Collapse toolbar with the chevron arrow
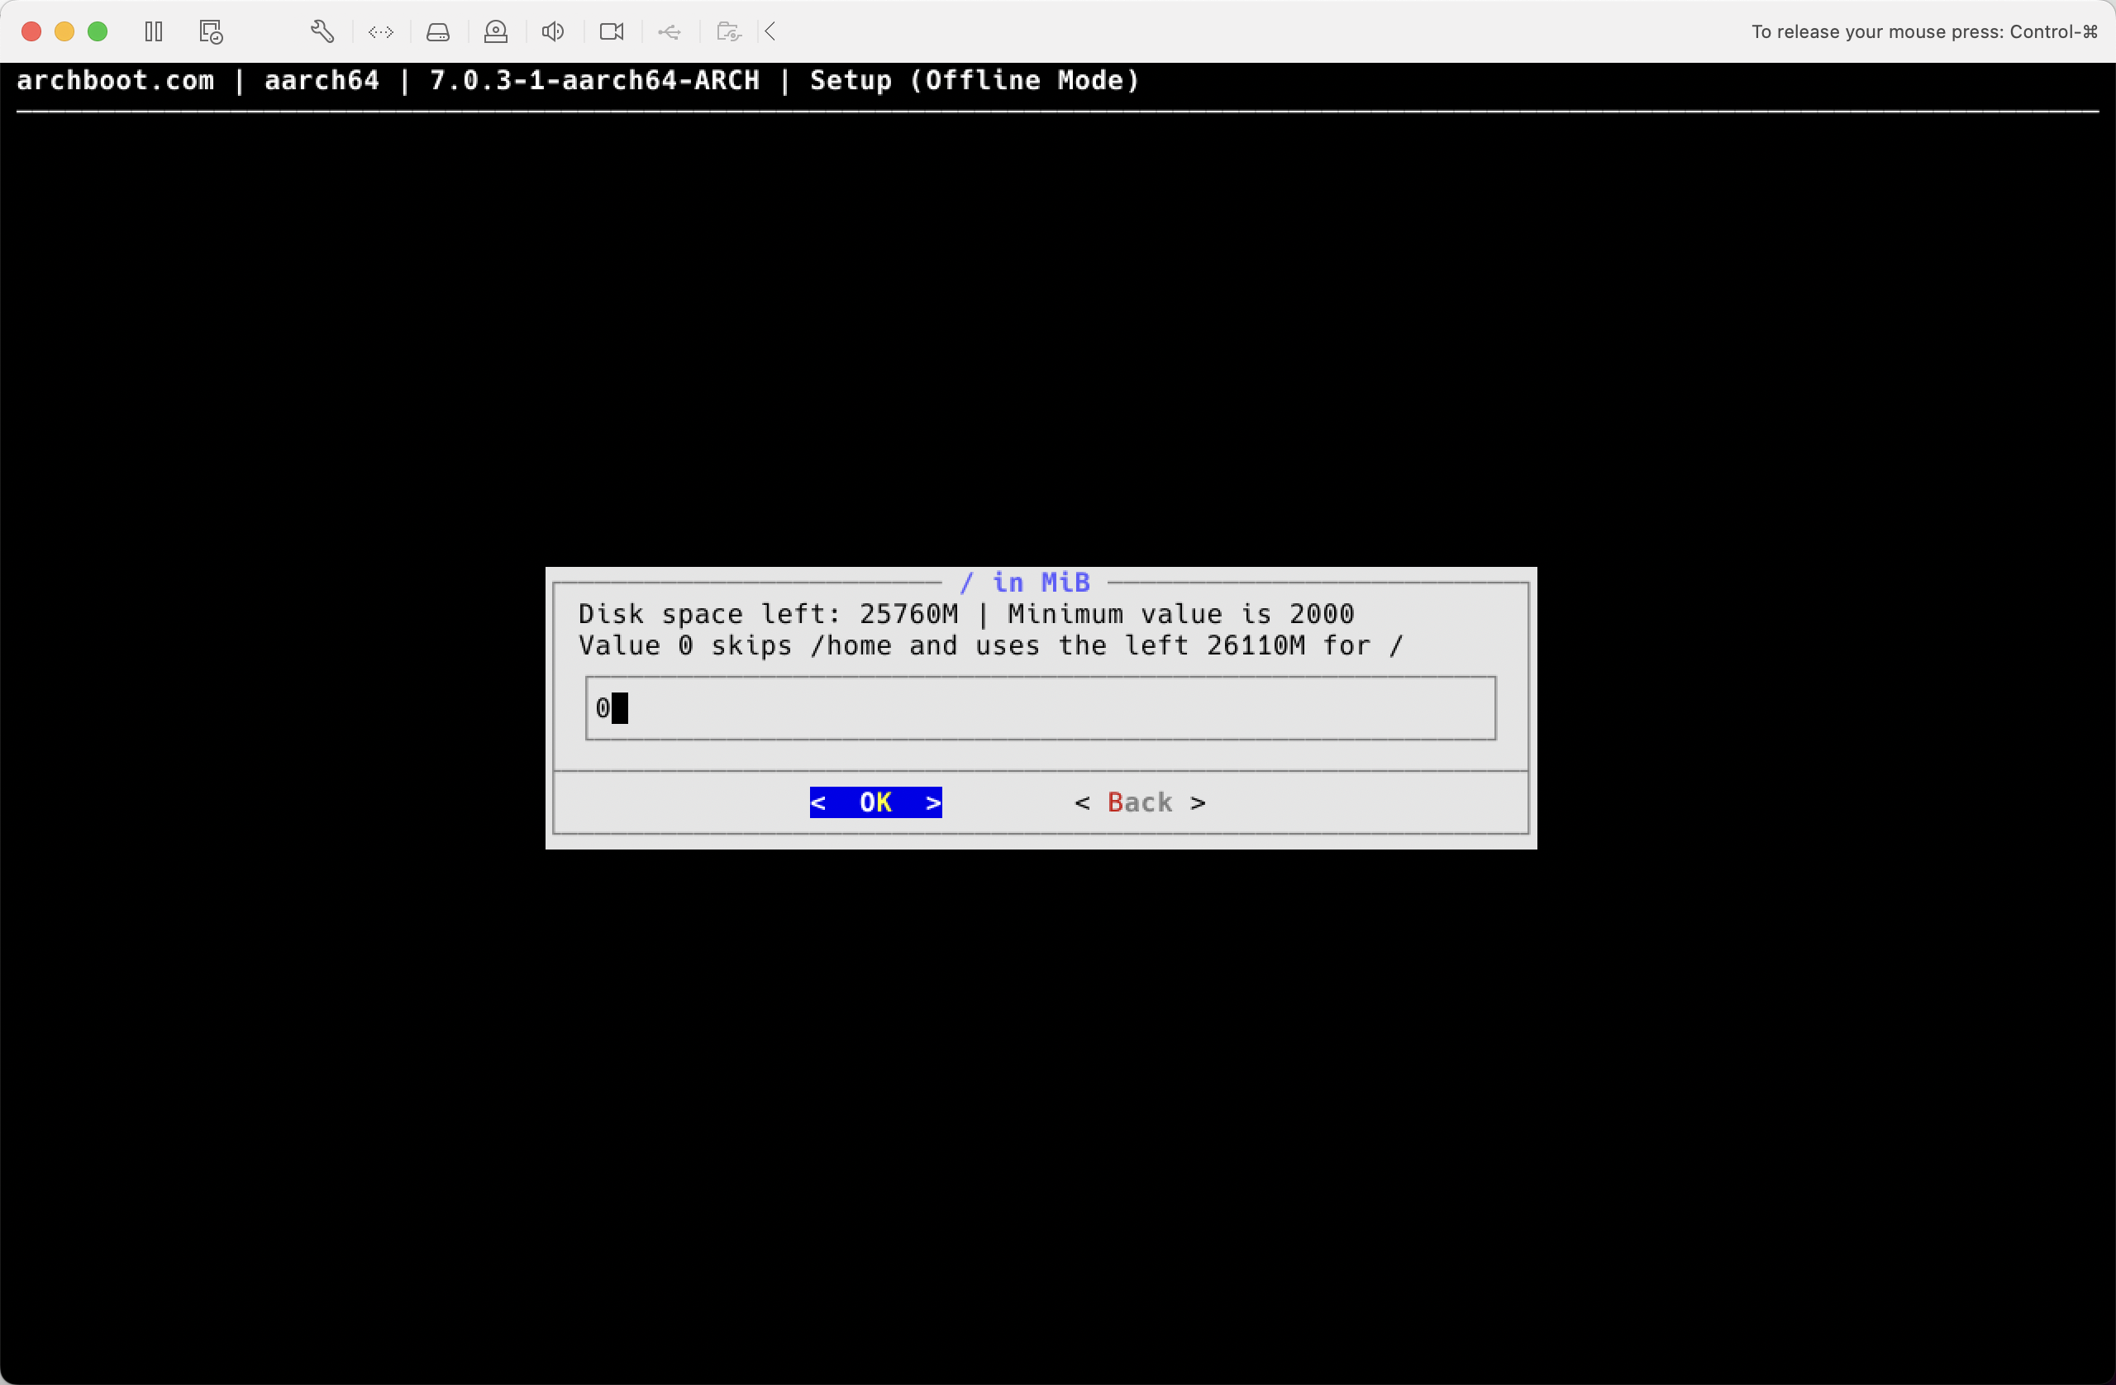Viewport: 2116px width, 1385px height. coord(770,32)
